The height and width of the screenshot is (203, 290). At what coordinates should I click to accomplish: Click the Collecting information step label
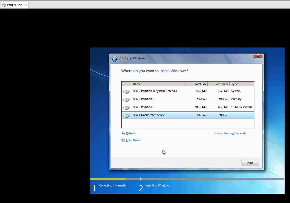(113, 185)
